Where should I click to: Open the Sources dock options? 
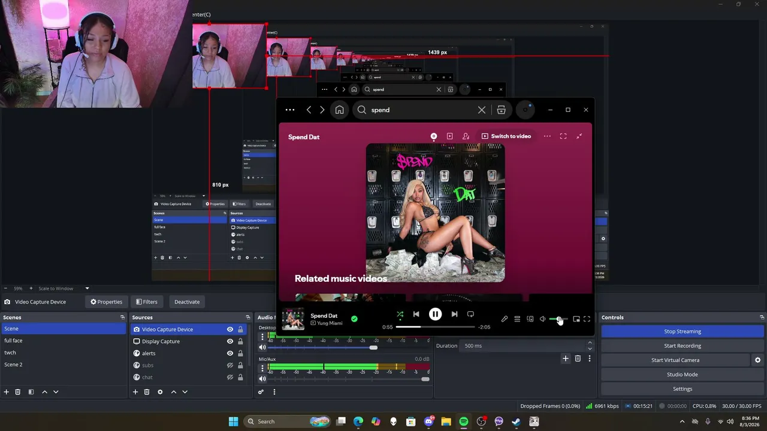coord(248,317)
